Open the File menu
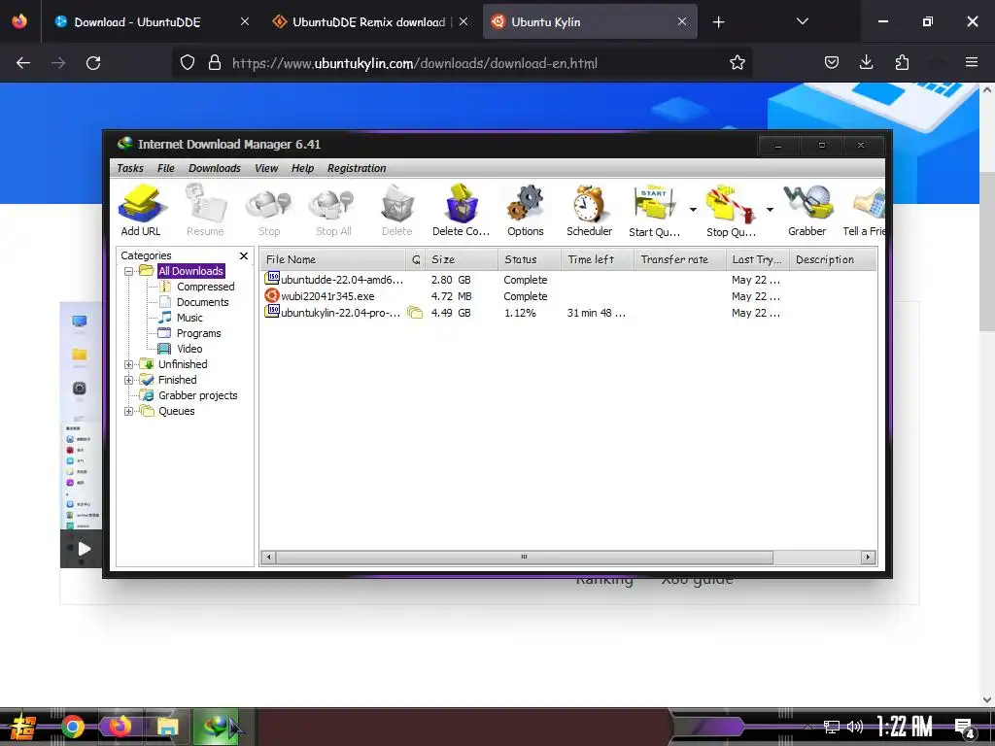Viewport: 995px width, 746px height. pos(165,168)
